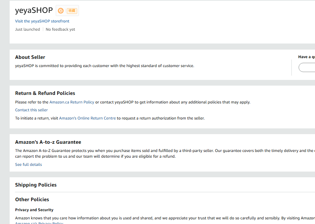Go to Amazon's Online Return Centre
315x224 pixels.
(87, 118)
